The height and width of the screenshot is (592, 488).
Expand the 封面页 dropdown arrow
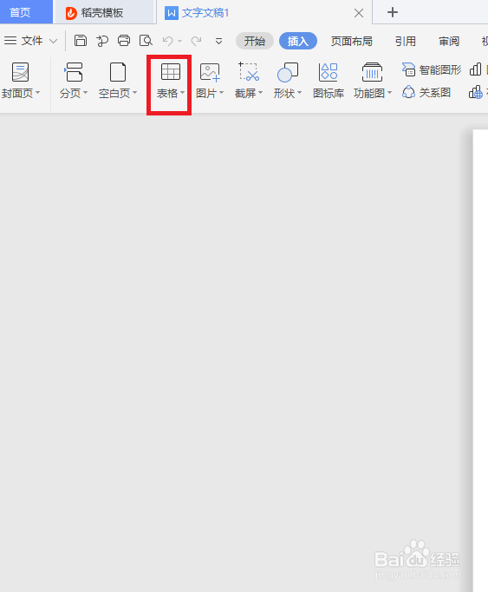(x=38, y=93)
